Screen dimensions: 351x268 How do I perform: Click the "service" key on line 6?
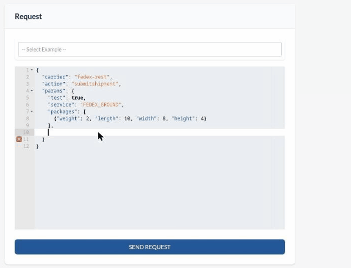(61, 104)
